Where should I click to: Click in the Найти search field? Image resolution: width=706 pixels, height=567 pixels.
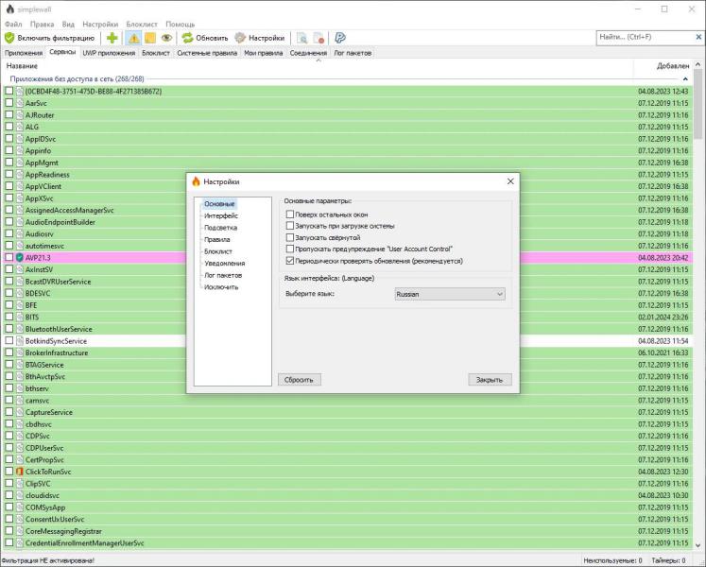[646, 38]
